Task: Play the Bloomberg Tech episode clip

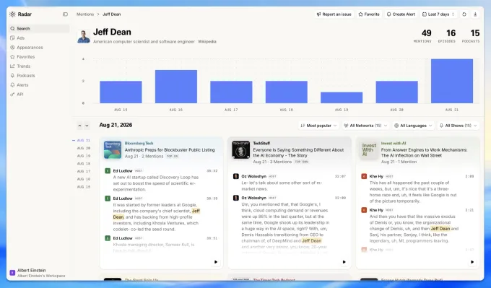Action: [x=216, y=262]
